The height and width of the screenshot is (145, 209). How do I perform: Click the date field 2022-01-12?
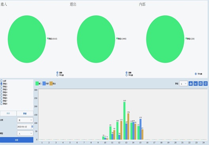coord(24,127)
